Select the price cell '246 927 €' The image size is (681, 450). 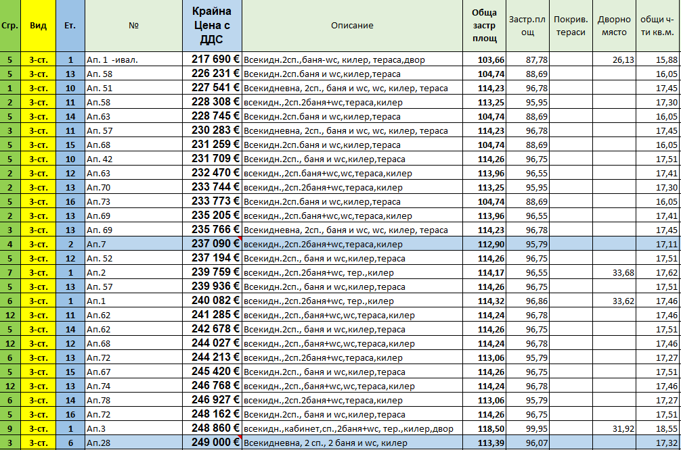tap(212, 400)
